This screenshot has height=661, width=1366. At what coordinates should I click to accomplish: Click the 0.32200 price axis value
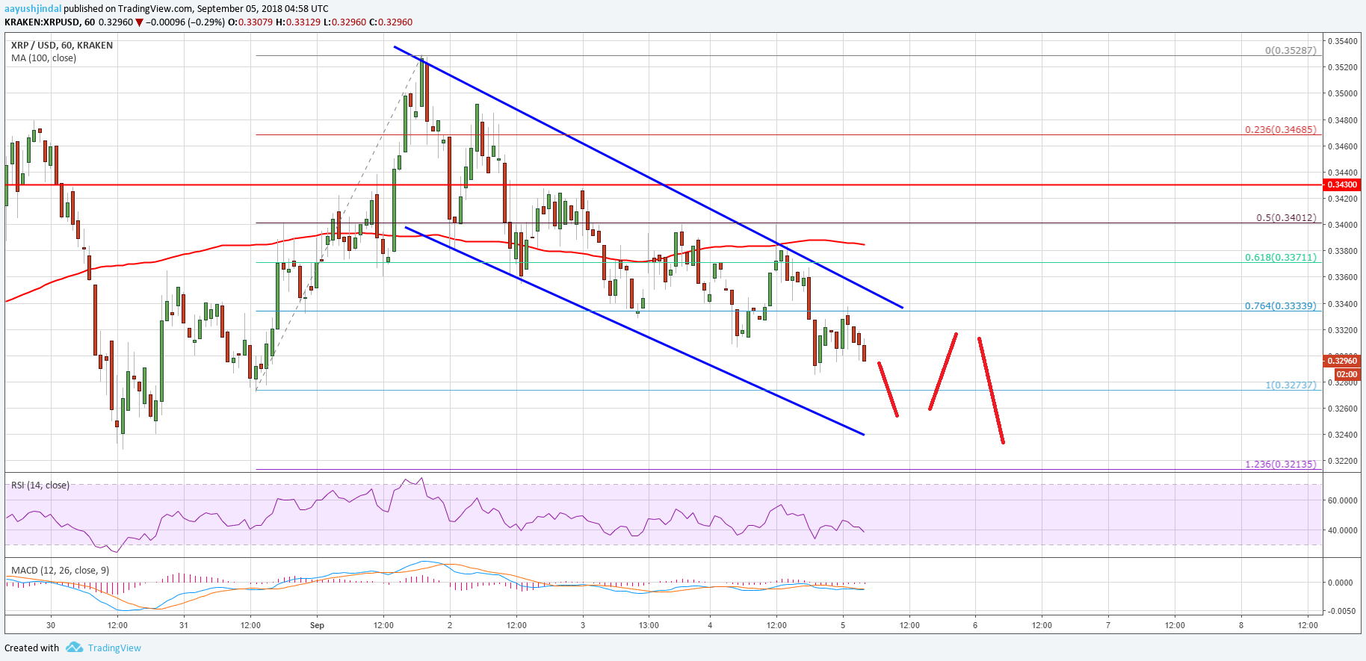click(1342, 462)
